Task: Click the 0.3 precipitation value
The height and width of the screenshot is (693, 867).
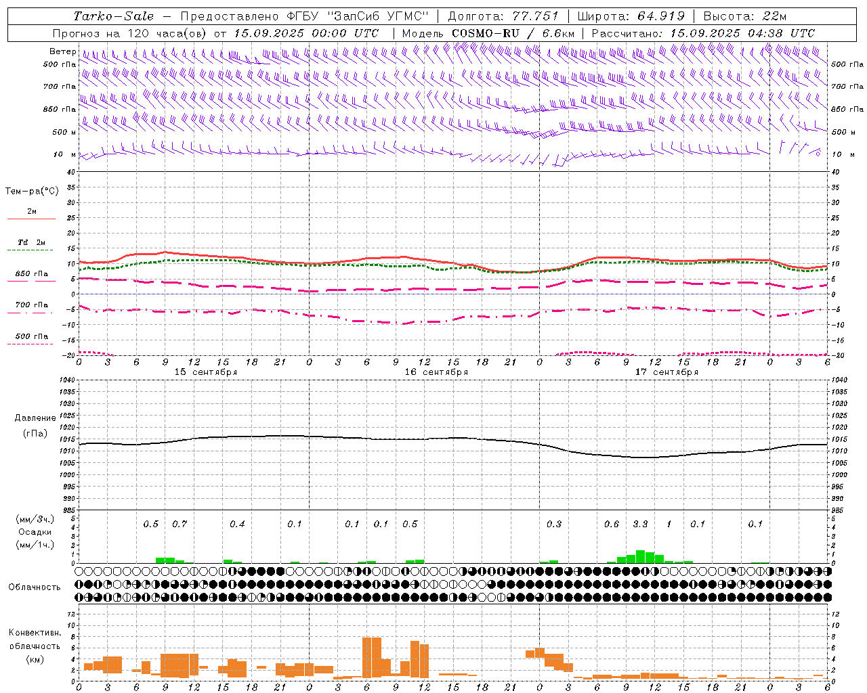Action: point(554,524)
